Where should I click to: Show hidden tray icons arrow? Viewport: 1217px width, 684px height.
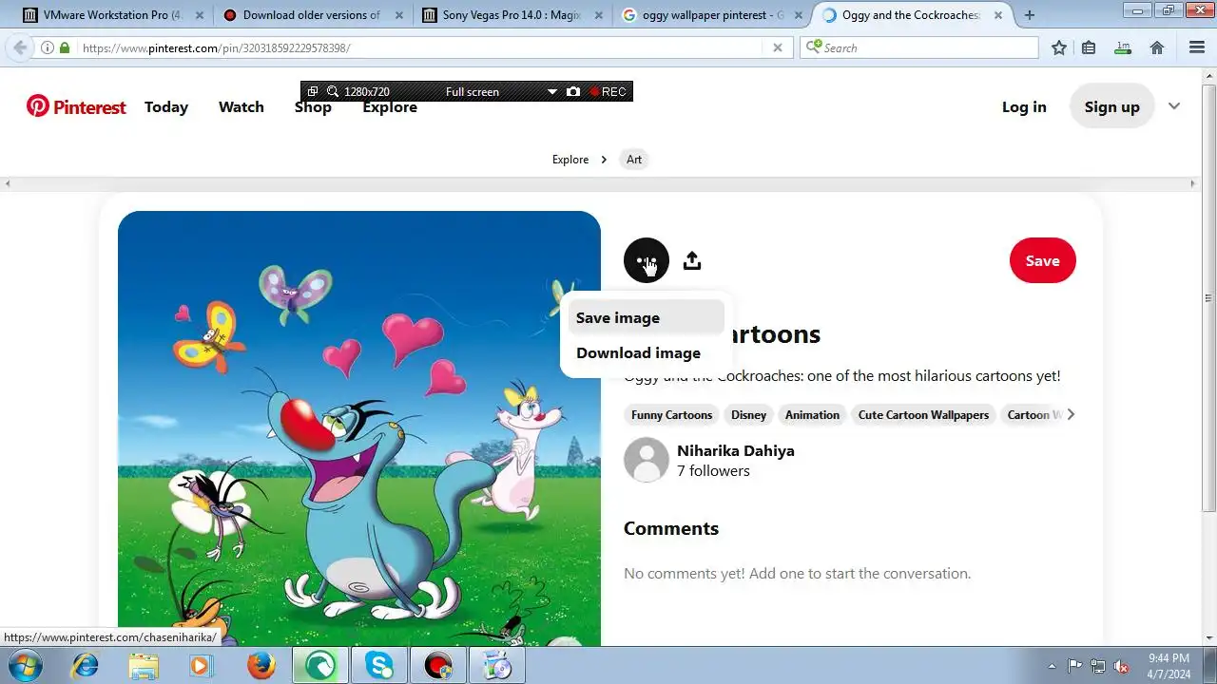click(1052, 666)
